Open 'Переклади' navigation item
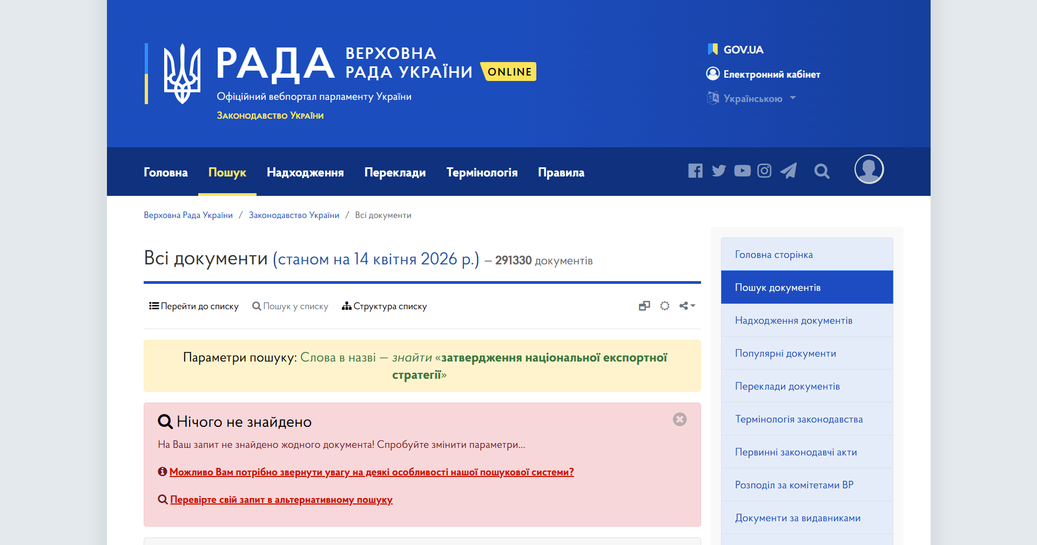Image resolution: width=1037 pixels, height=545 pixels. (x=395, y=173)
